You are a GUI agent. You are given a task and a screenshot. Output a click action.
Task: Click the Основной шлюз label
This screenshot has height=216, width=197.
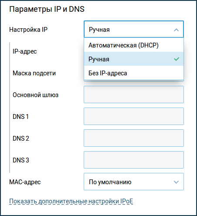coord(35,95)
